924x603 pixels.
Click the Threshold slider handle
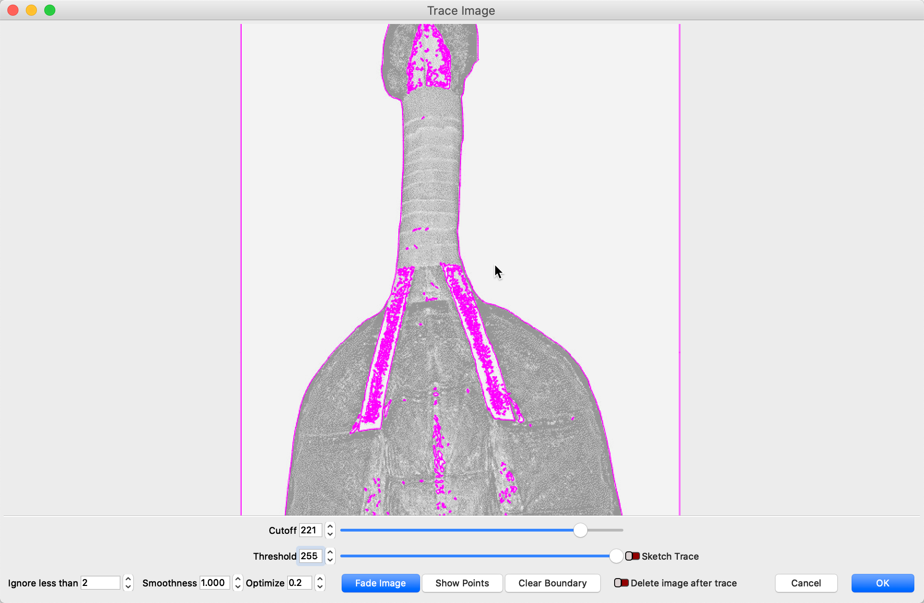click(616, 556)
